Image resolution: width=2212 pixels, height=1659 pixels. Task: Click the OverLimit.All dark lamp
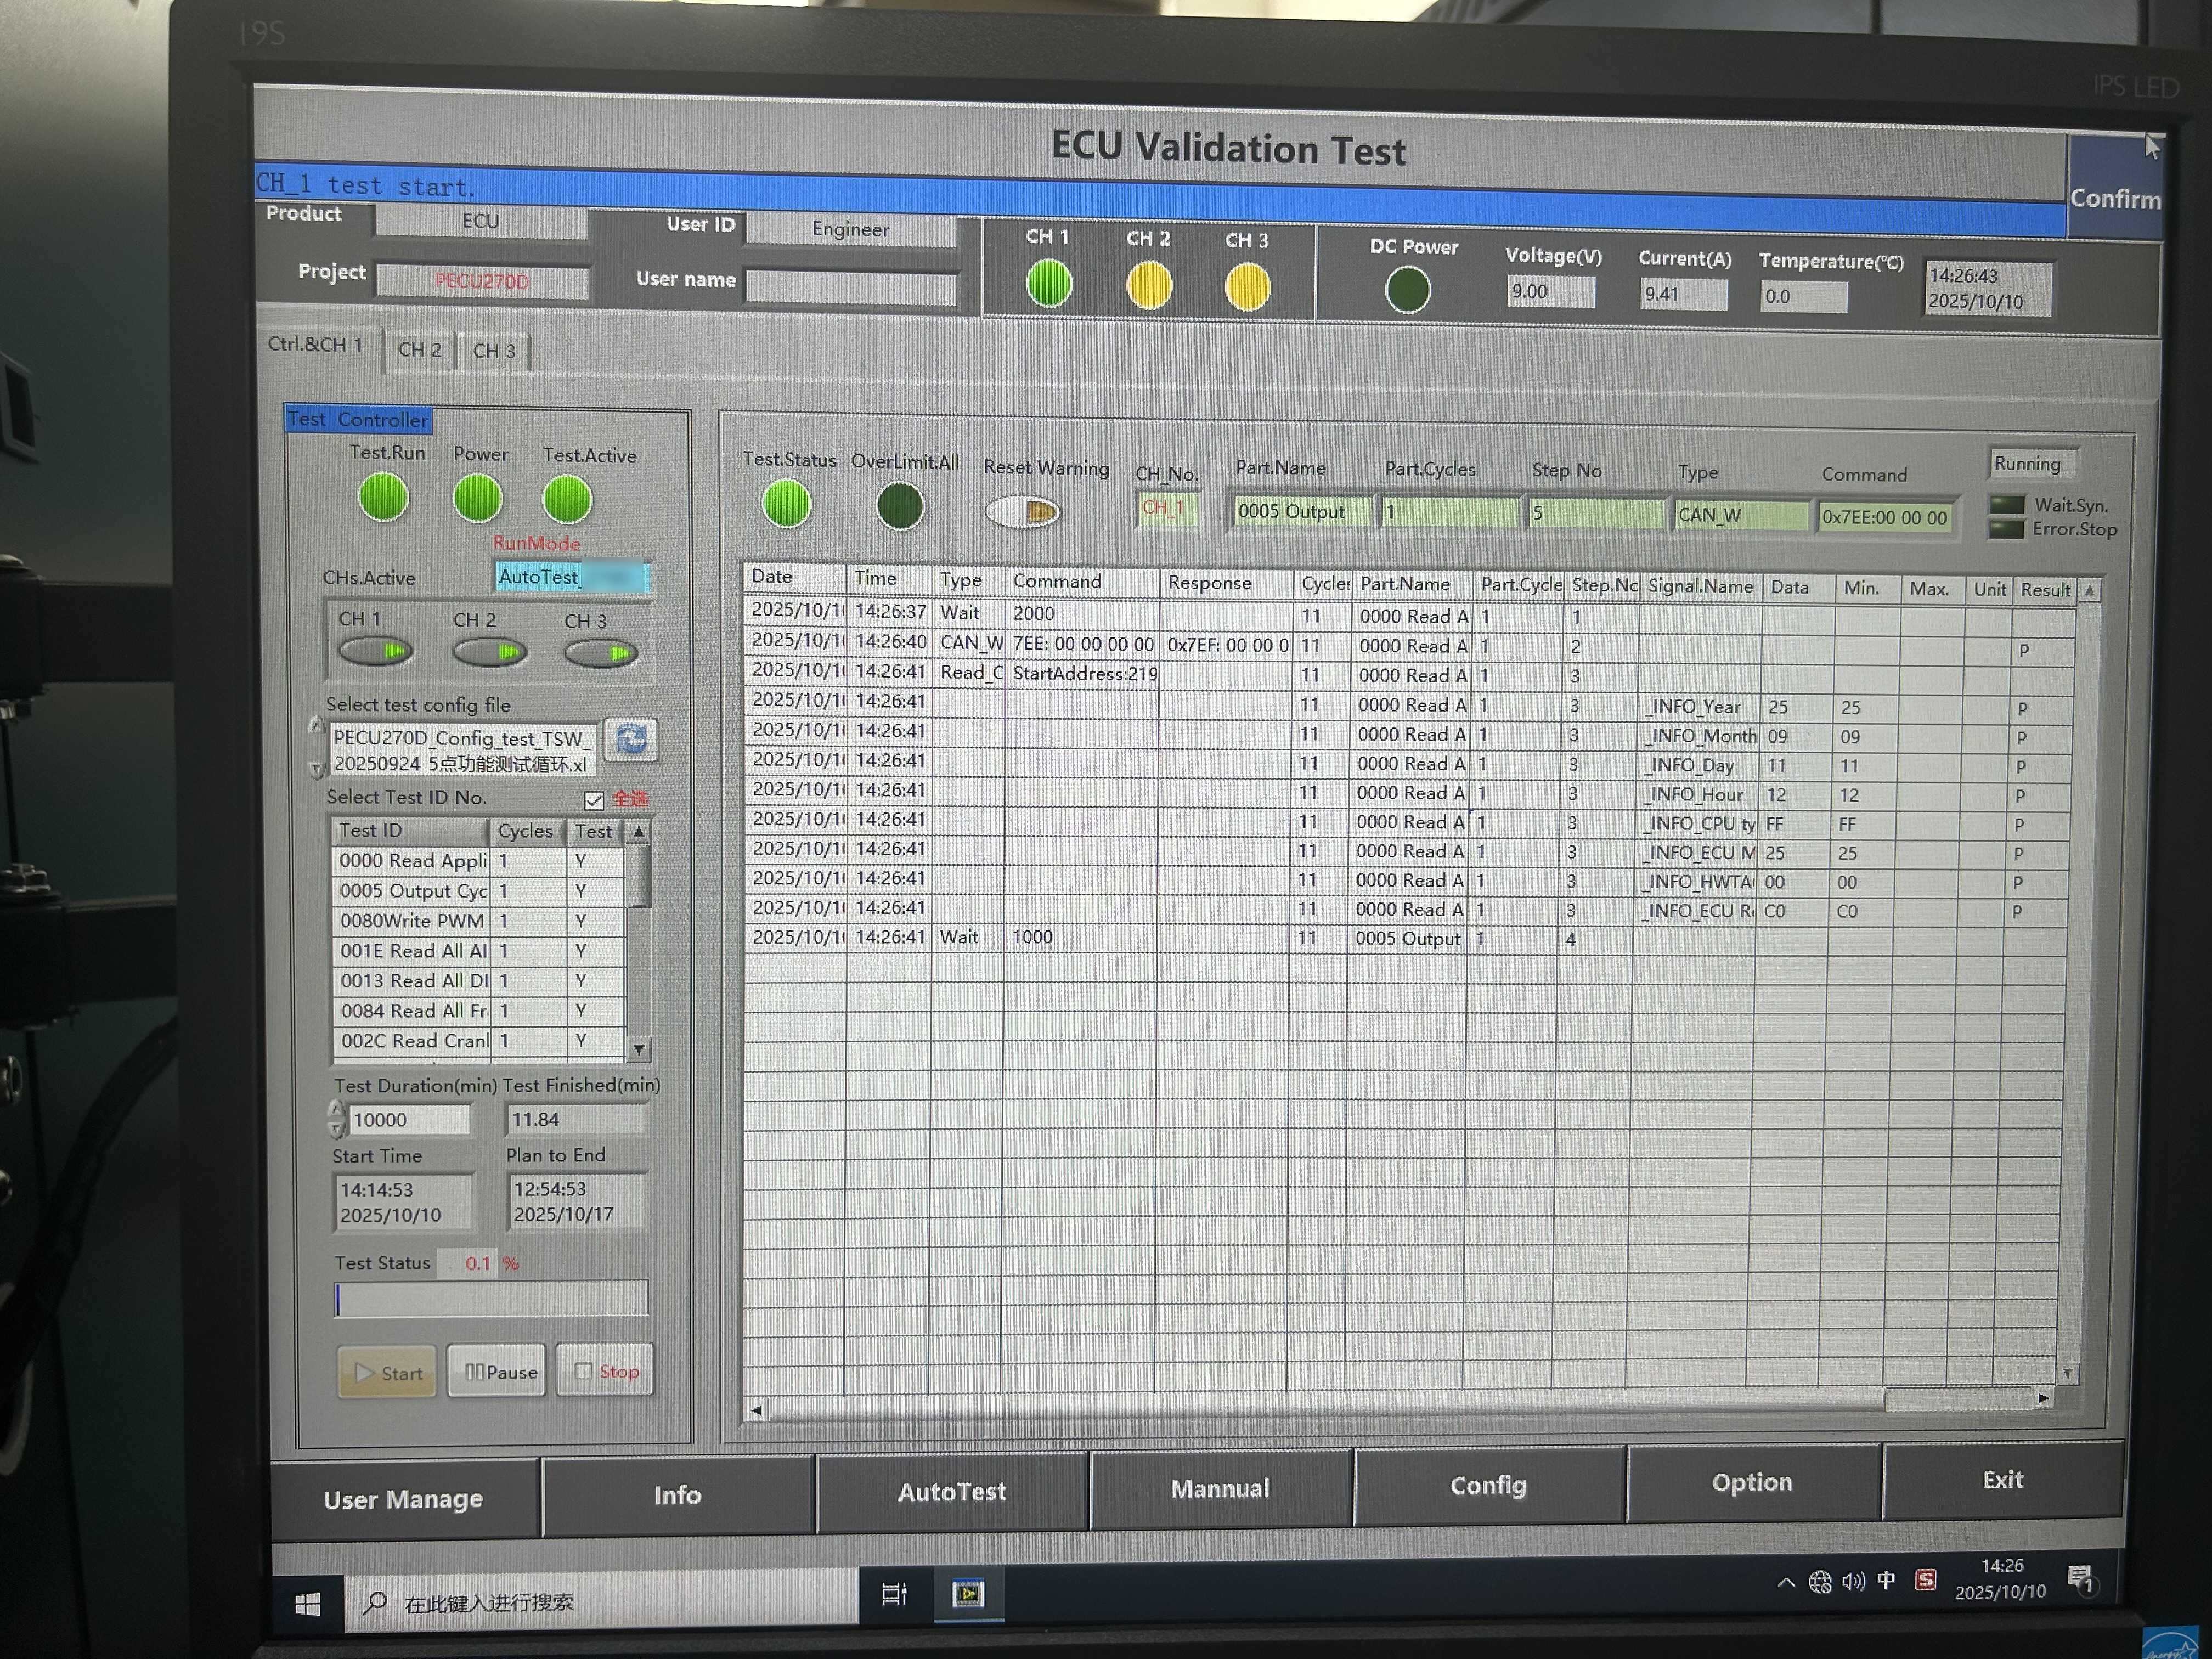(899, 506)
